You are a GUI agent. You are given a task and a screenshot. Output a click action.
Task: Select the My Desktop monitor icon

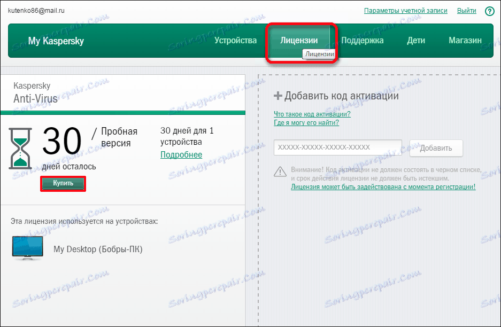pos(27,248)
